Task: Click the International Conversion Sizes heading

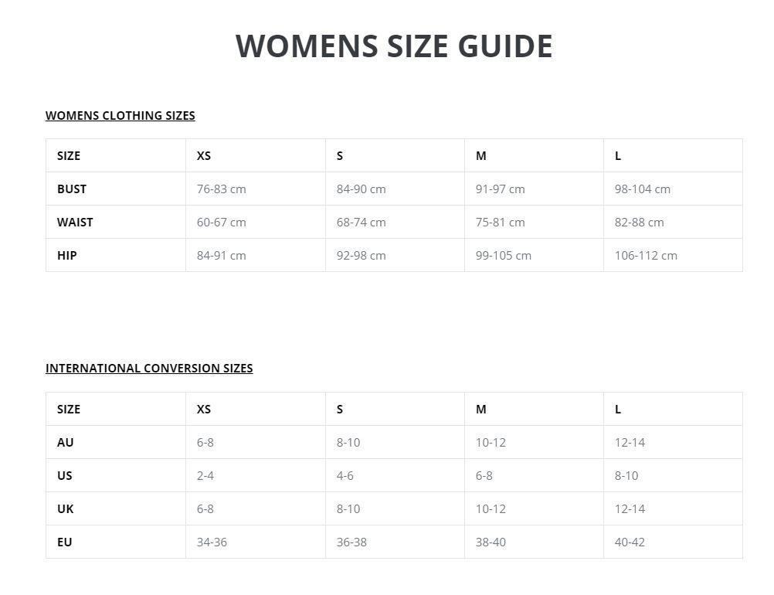Action: 149,368
